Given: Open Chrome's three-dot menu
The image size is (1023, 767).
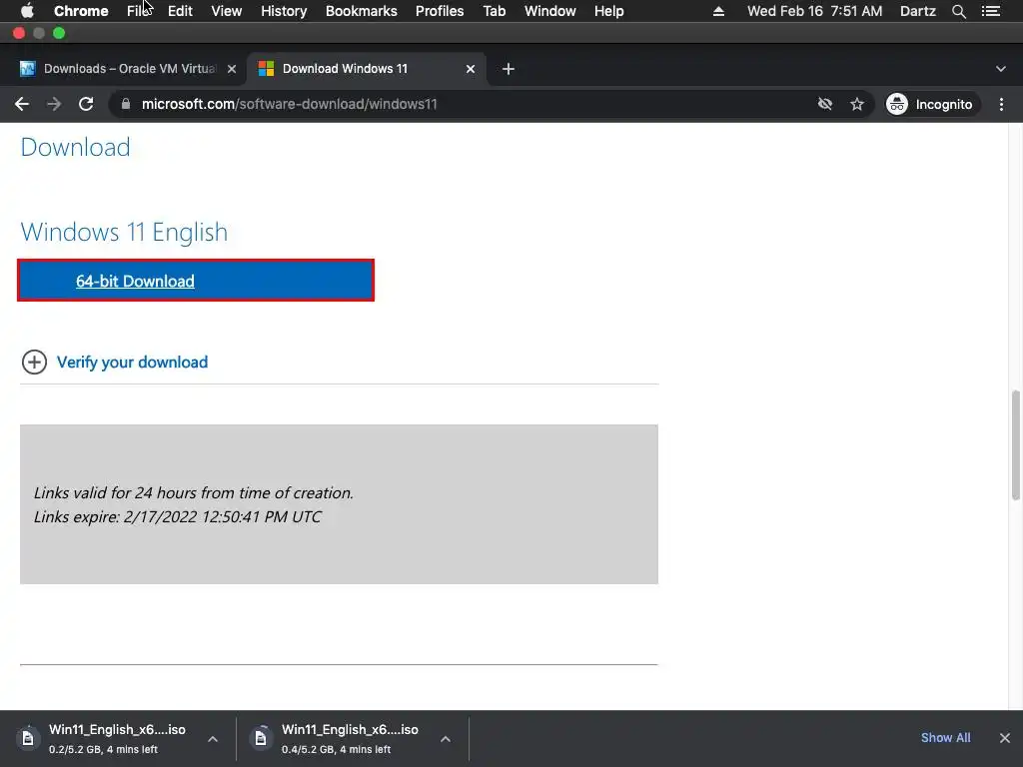Looking at the screenshot, I should click(x=1001, y=104).
